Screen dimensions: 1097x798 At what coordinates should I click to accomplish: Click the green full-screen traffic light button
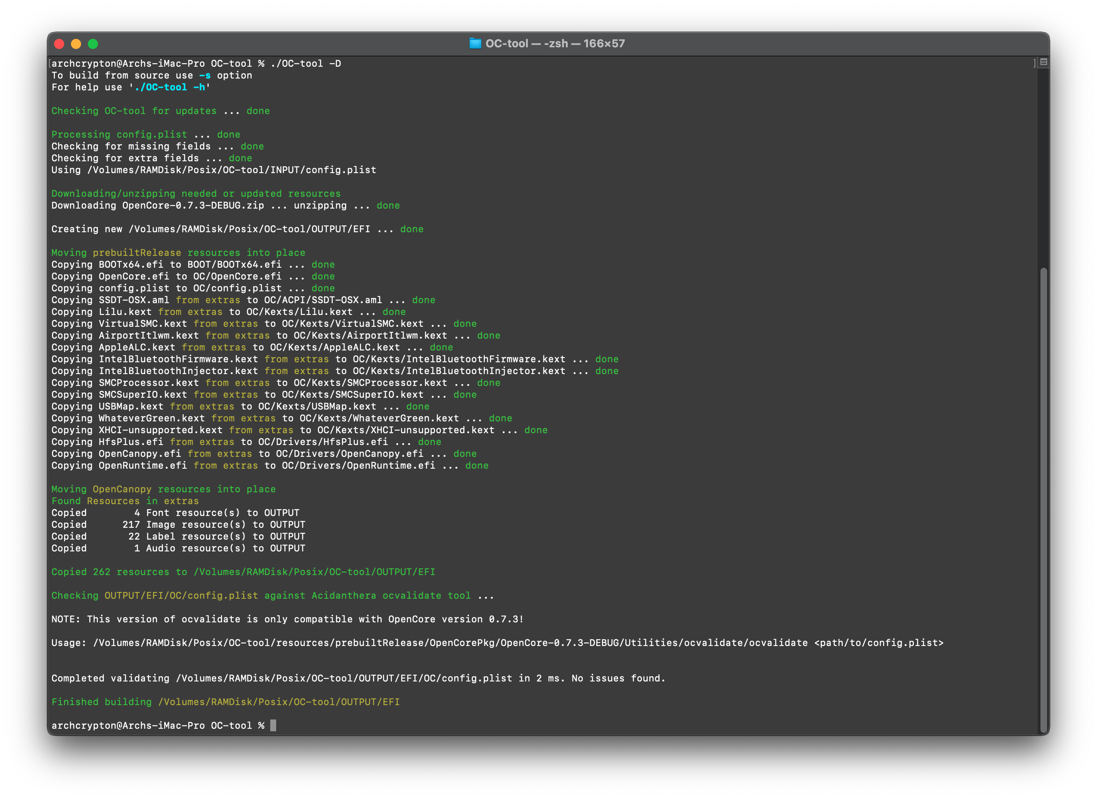[93, 43]
